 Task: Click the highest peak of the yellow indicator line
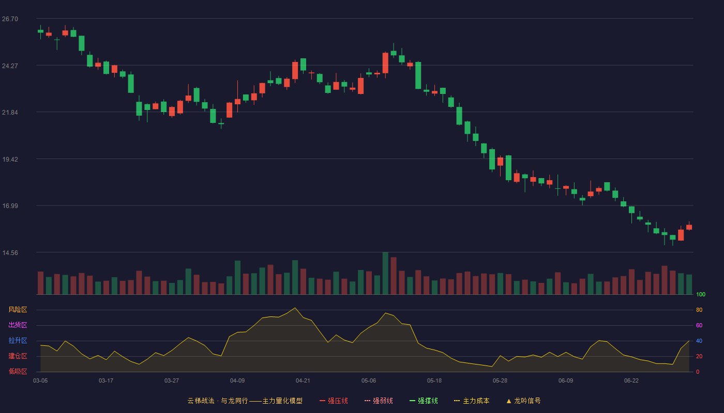pyautogui.click(x=295, y=308)
